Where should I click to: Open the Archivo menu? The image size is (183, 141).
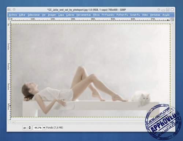coord(13,15)
